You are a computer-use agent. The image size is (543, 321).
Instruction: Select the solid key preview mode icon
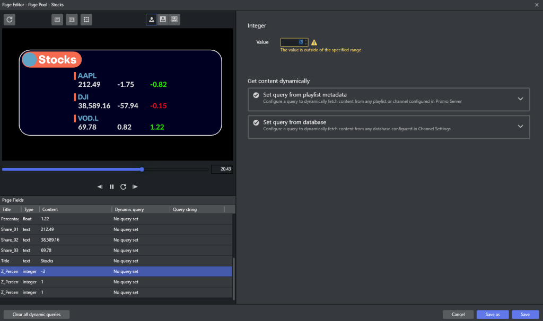[x=152, y=20]
